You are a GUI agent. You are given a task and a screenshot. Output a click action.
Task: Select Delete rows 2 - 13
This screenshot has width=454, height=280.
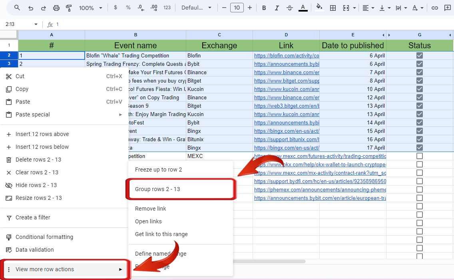pyautogui.click(x=64, y=160)
